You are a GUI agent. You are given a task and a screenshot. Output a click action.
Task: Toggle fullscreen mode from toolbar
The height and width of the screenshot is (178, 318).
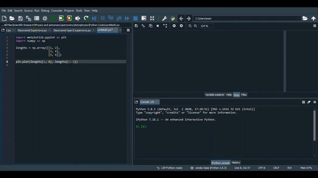[x=152, y=18]
